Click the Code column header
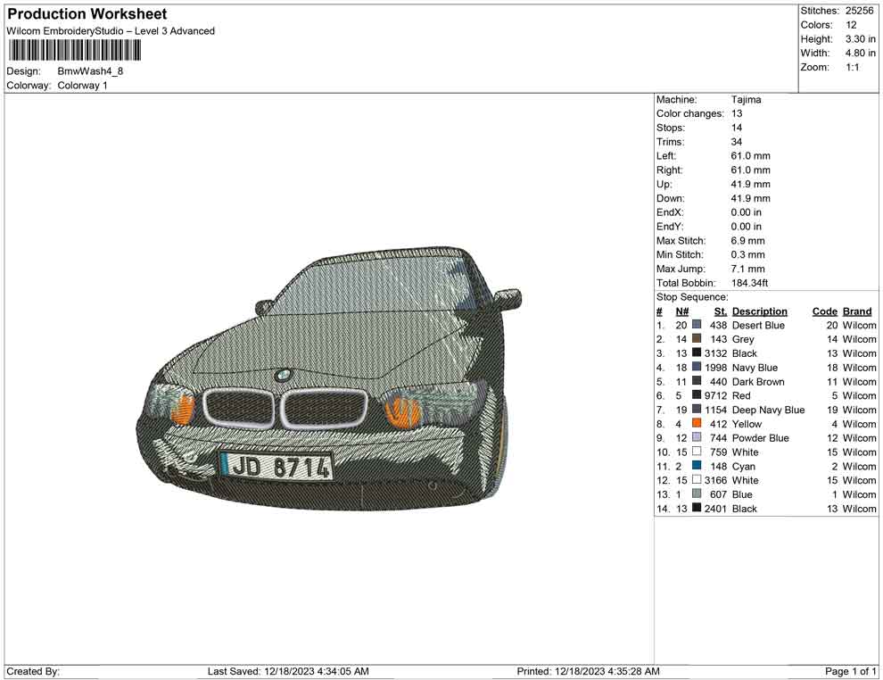 pos(824,311)
